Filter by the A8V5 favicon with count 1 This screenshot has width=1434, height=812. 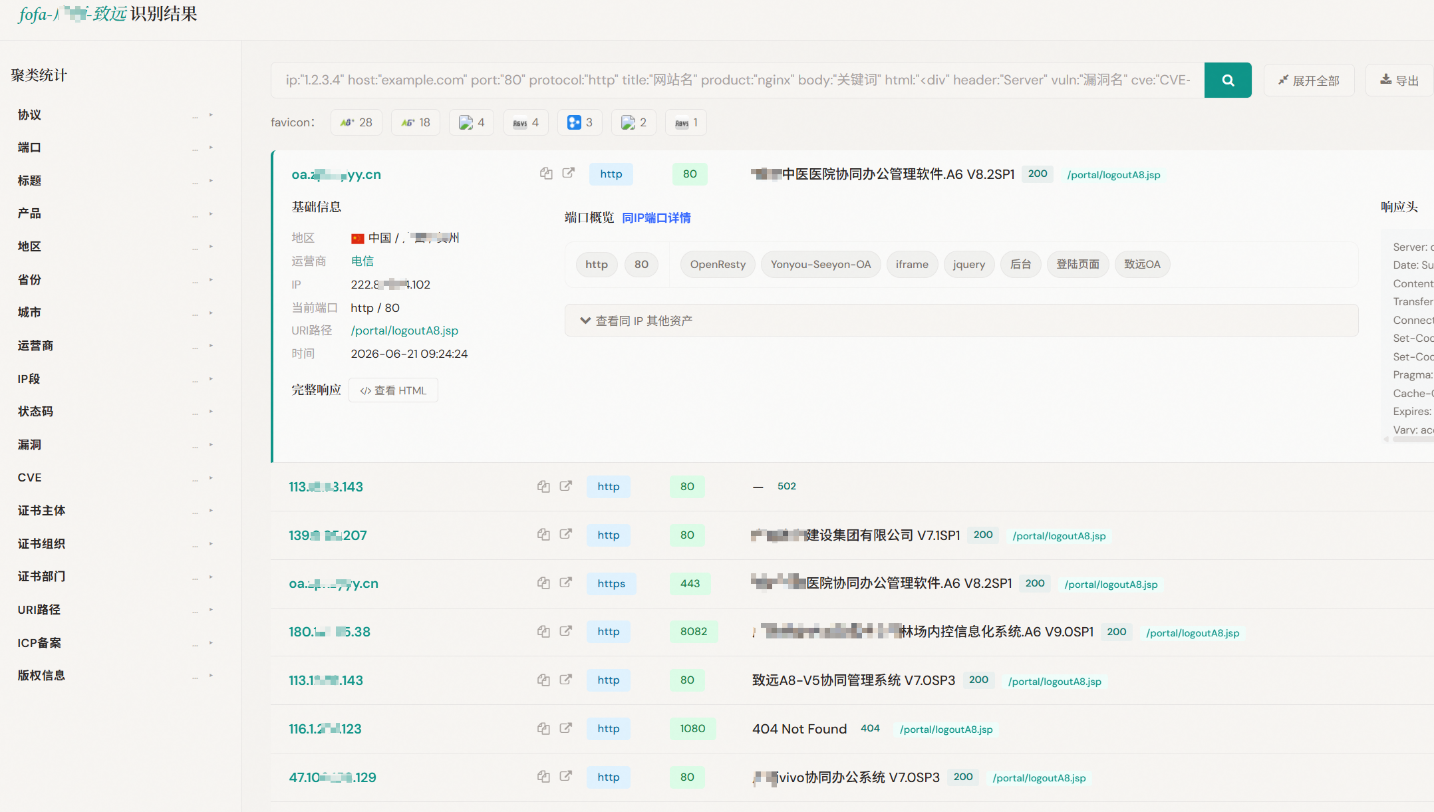[686, 122]
